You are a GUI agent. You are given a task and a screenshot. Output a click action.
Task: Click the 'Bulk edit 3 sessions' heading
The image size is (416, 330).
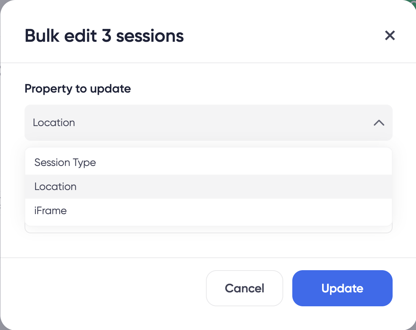[104, 36]
